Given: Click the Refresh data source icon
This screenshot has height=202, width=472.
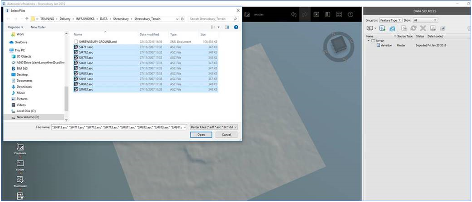Looking at the screenshot, I should click(x=413, y=28).
